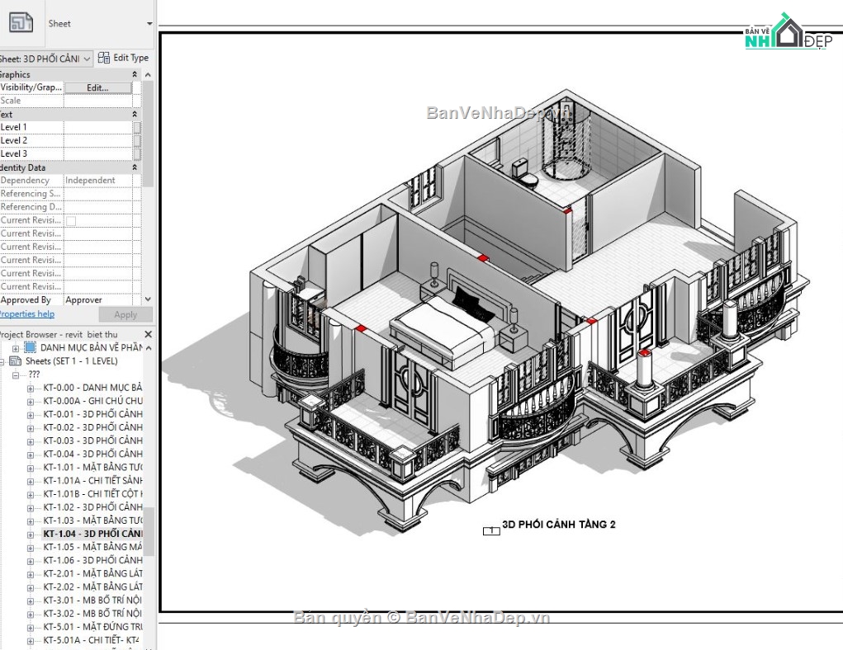The height and width of the screenshot is (650, 843).
Task: Click the Level 1 row's small browse button
Action: pos(137,127)
